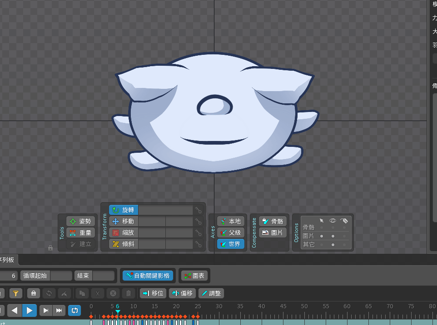
Task: Click the first 移動 value field
Action: tap(152, 221)
